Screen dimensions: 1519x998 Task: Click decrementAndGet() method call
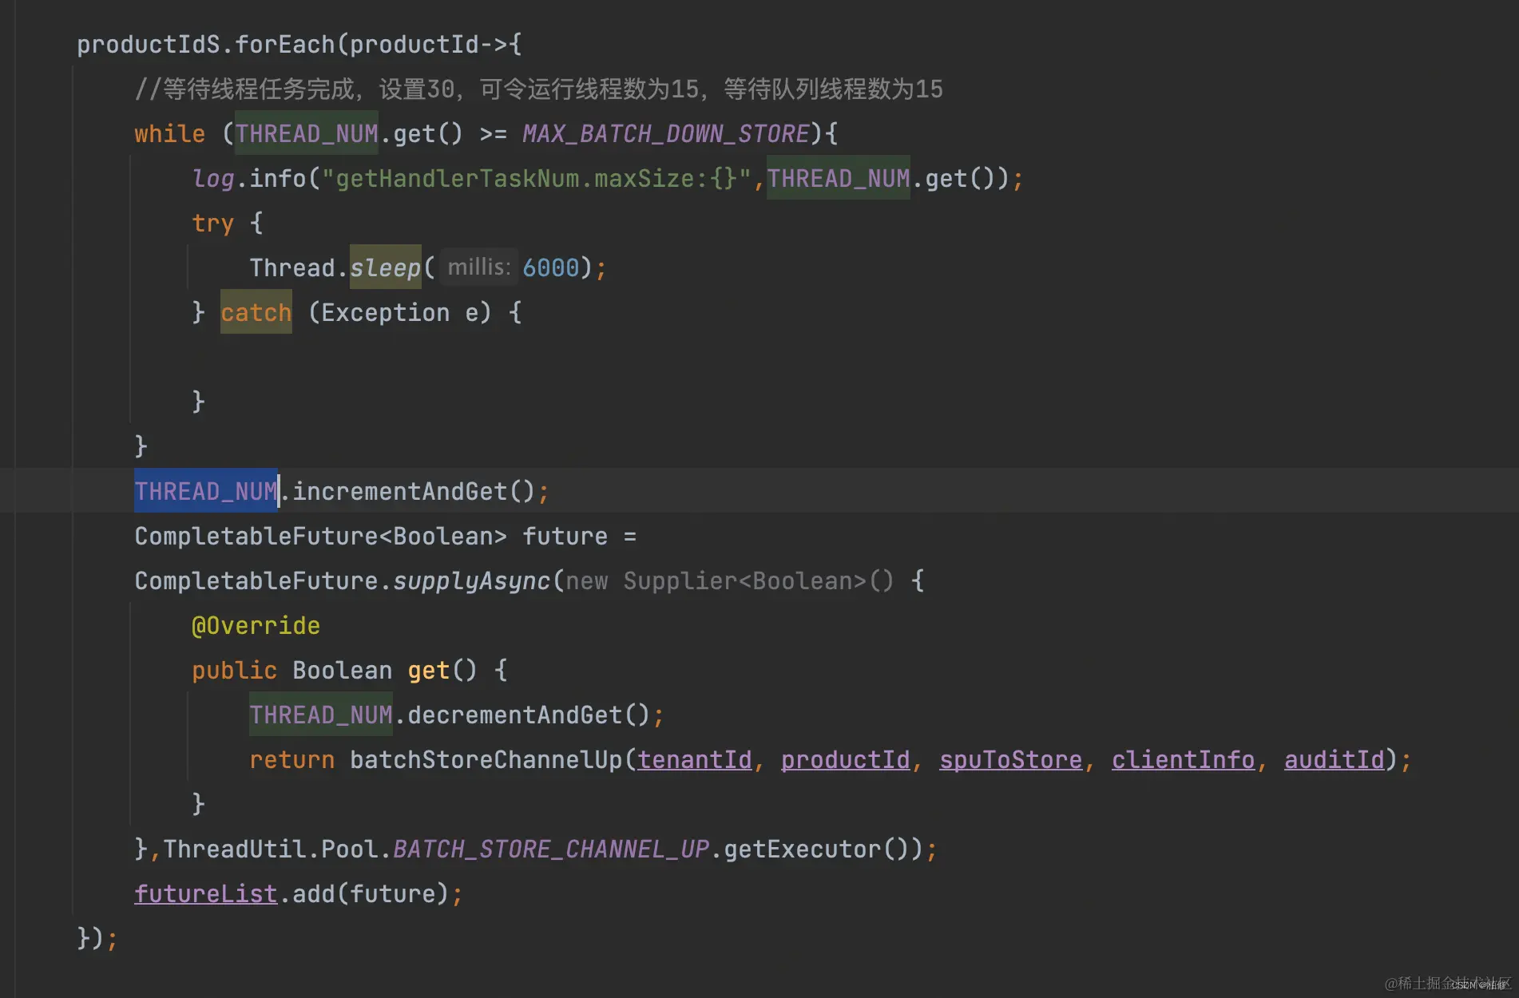click(x=529, y=715)
